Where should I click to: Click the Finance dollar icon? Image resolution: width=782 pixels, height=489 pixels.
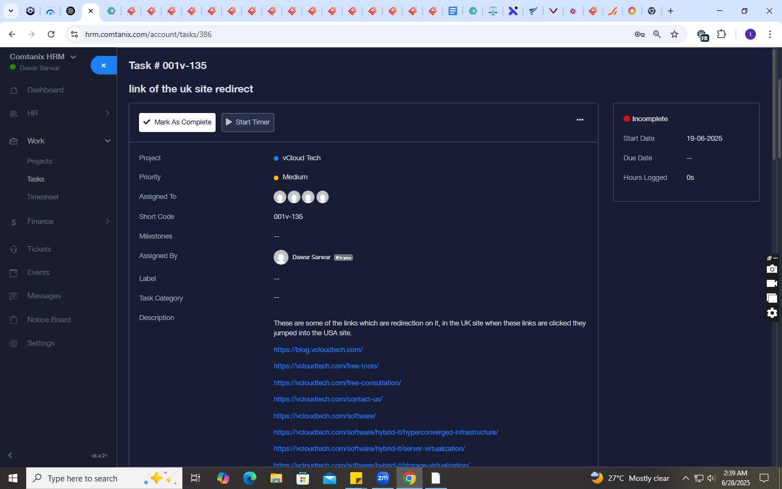pos(14,222)
